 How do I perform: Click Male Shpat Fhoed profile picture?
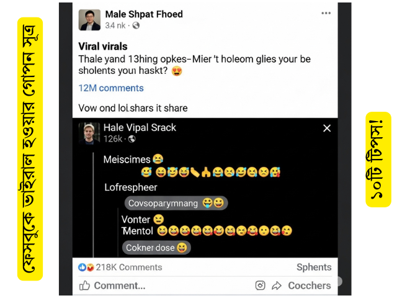pos(89,20)
